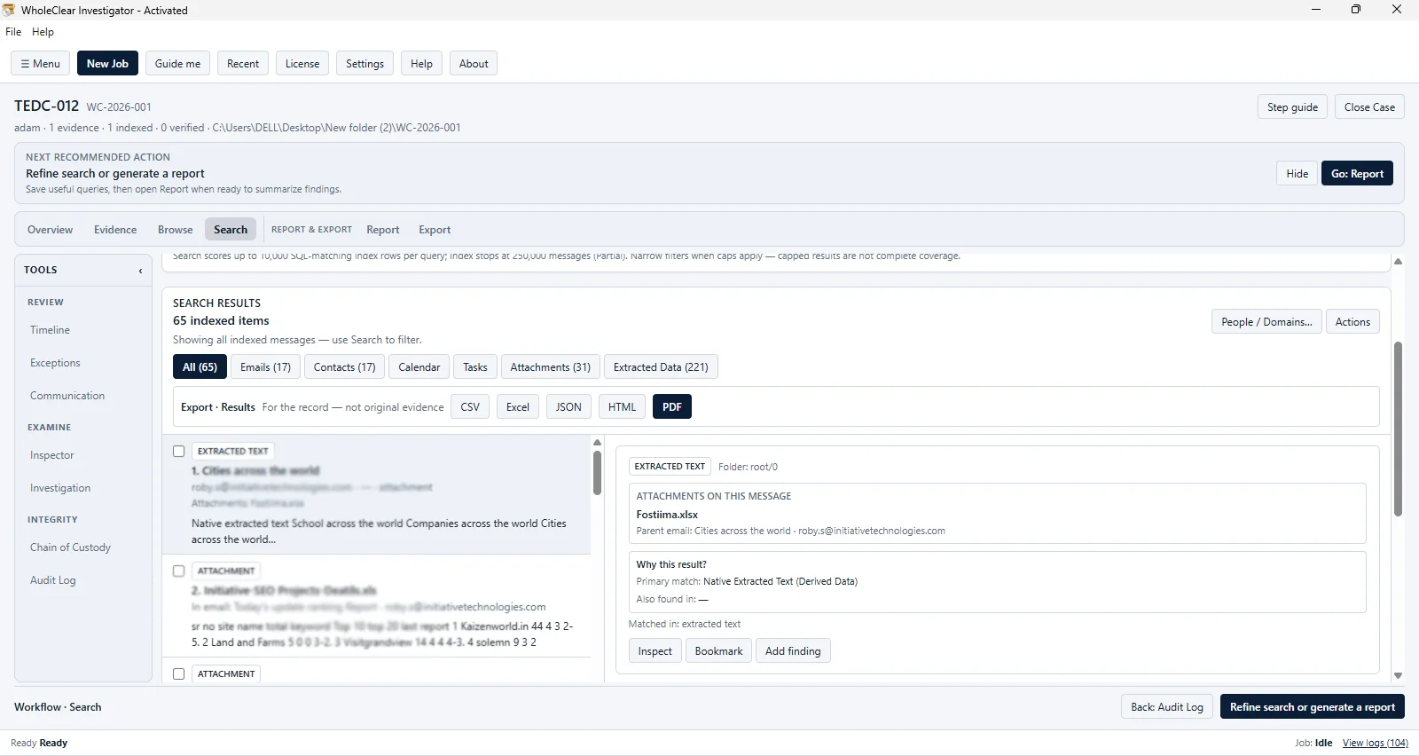The image size is (1419, 756).
Task: Open the About dialog
Action: pyautogui.click(x=474, y=64)
